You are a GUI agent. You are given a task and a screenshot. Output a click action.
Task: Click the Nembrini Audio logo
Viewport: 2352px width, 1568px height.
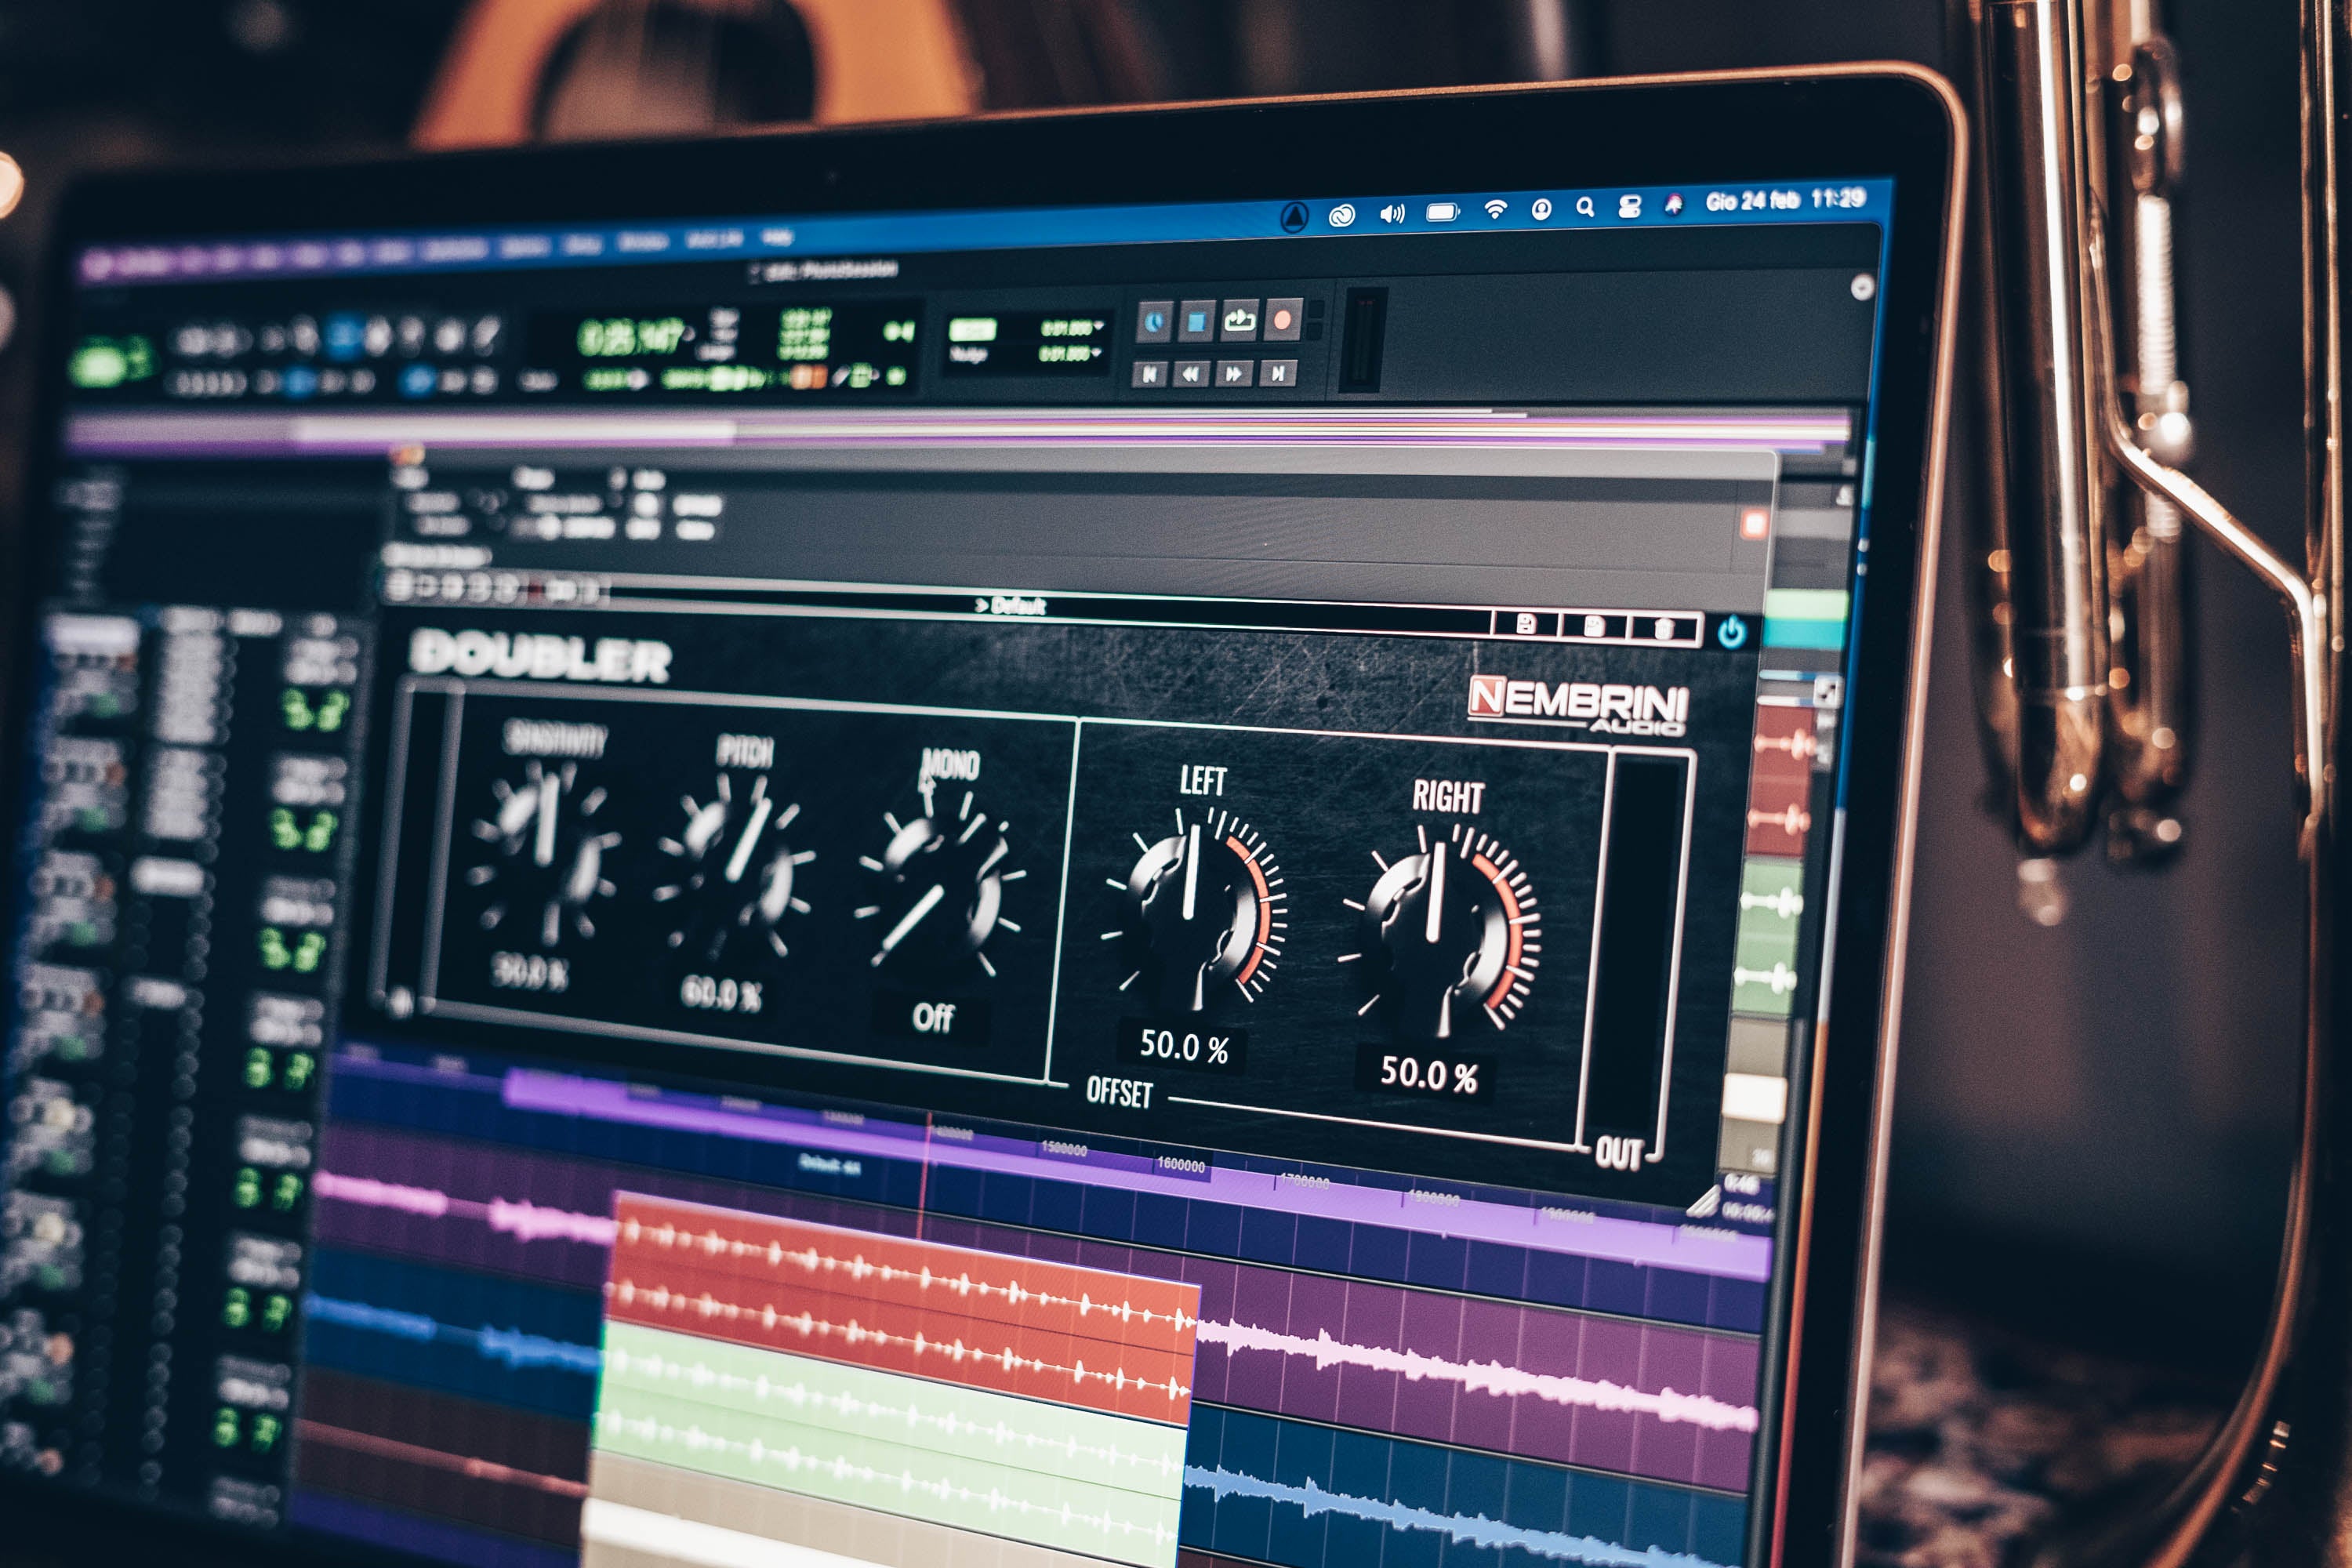pyautogui.click(x=1578, y=706)
